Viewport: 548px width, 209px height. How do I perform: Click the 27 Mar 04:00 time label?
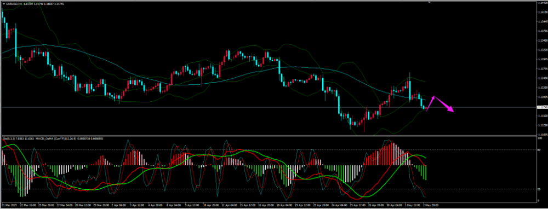pyautogui.click(x=65, y=205)
